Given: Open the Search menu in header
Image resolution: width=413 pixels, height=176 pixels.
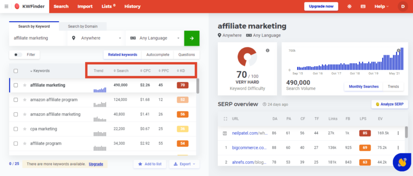Looking at the screenshot, I should [x=61, y=6].
